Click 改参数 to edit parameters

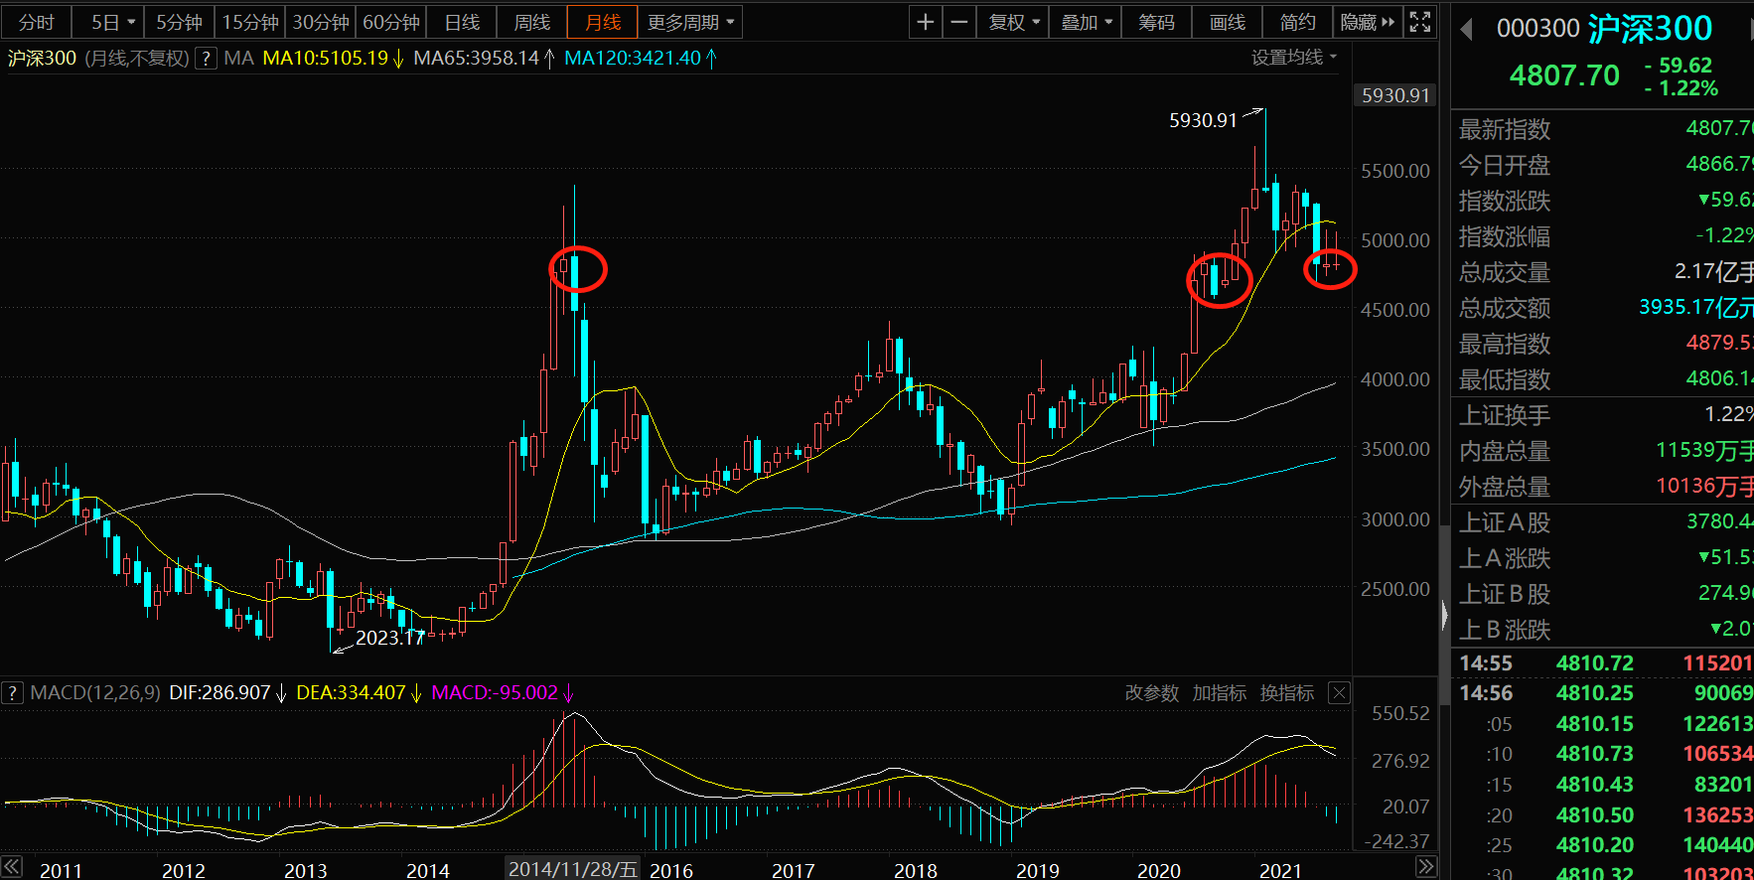[1152, 693]
